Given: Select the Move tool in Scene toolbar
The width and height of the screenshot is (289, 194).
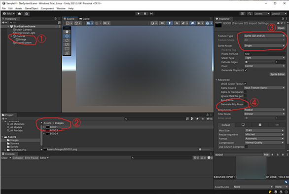Looking at the screenshot, I should click(67, 36).
